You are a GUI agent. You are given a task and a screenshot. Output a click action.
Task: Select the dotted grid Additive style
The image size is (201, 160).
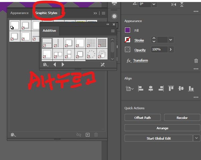tap(91, 43)
